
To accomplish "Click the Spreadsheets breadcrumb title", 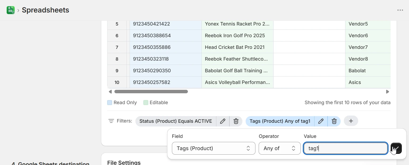I will point(46,10).
